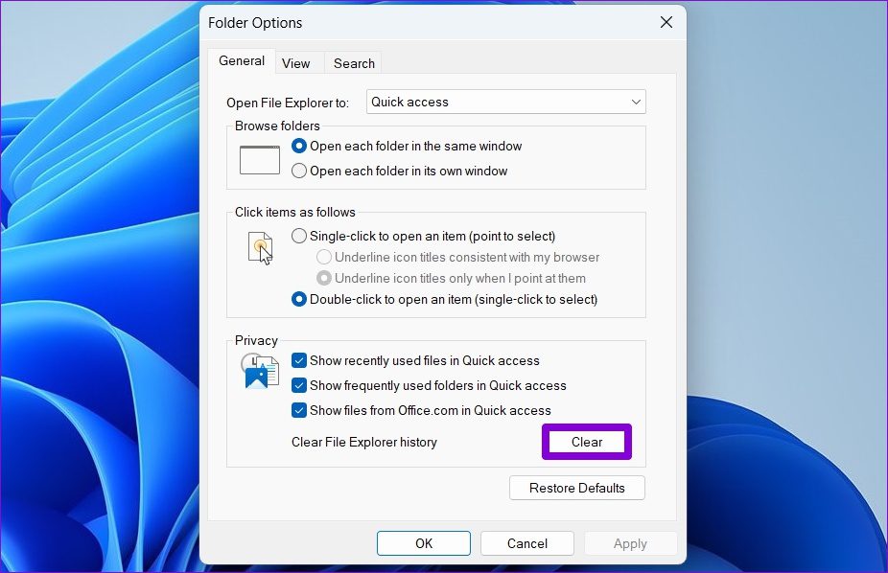
Task: Expand the Open File Explorer to dropdown
Action: point(505,103)
